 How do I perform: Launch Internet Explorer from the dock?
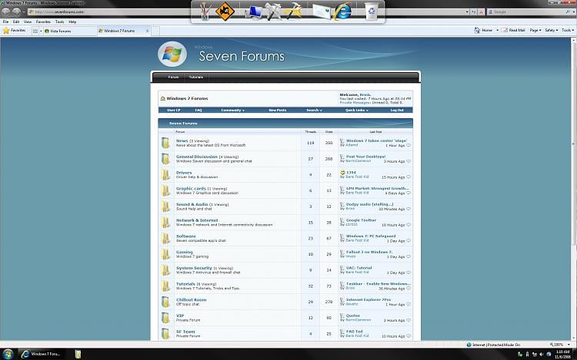342,12
